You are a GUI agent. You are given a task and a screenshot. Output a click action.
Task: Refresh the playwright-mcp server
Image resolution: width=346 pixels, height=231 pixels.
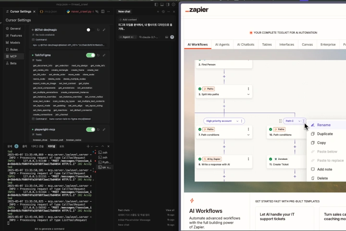coord(98,129)
